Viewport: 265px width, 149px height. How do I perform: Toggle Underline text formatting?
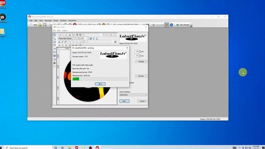[x=97, y=38]
